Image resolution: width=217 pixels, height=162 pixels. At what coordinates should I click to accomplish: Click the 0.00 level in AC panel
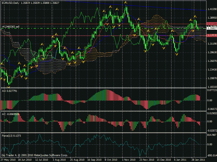tap(210, 122)
